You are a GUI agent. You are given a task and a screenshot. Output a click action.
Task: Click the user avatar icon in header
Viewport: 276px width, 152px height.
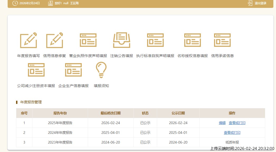[x=50, y=3]
